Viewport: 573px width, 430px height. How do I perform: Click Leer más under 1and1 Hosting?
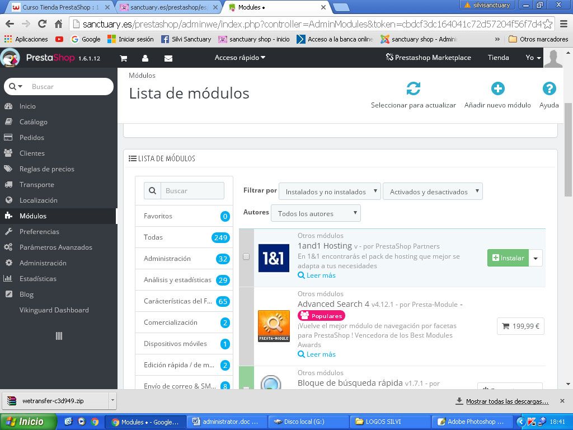[x=317, y=275]
